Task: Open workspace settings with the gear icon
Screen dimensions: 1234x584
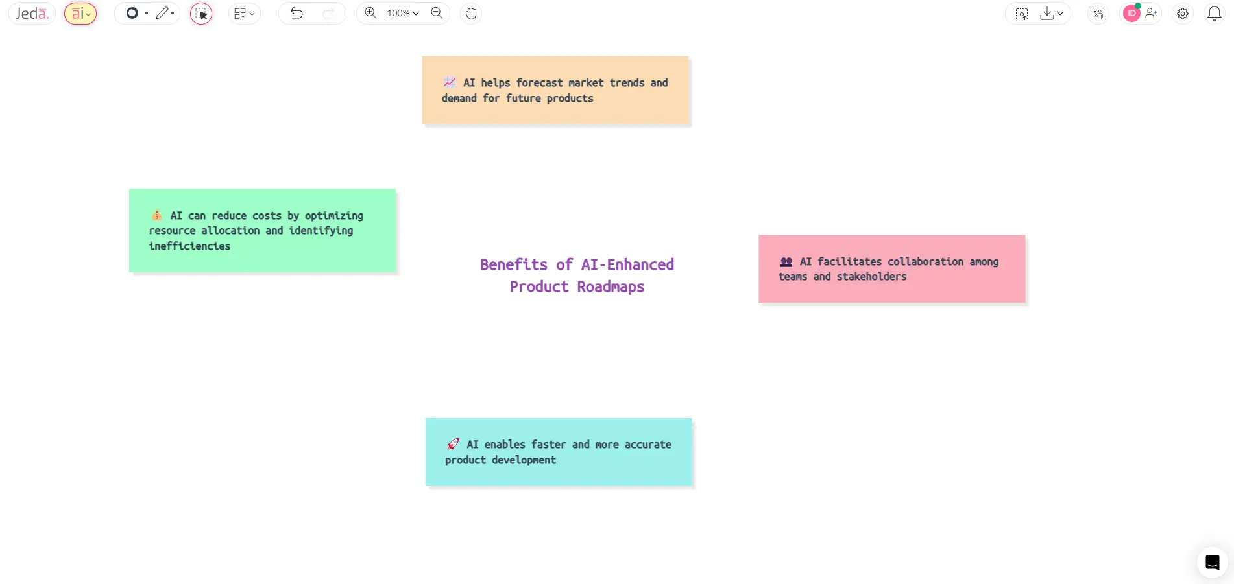Action: [x=1182, y=13]
